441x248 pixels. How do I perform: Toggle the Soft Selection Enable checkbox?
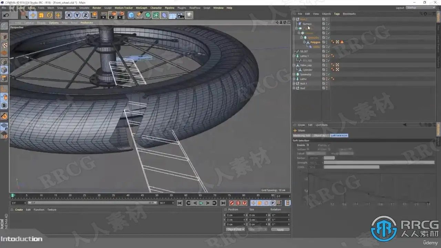point(308,145)
